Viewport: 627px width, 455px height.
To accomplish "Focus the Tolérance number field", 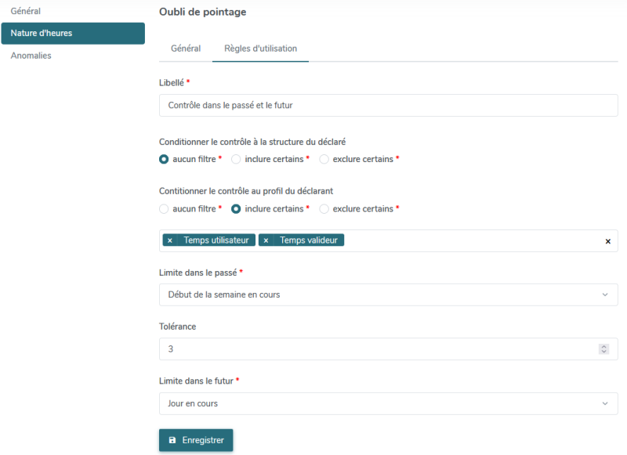I will tap(376, 349).
